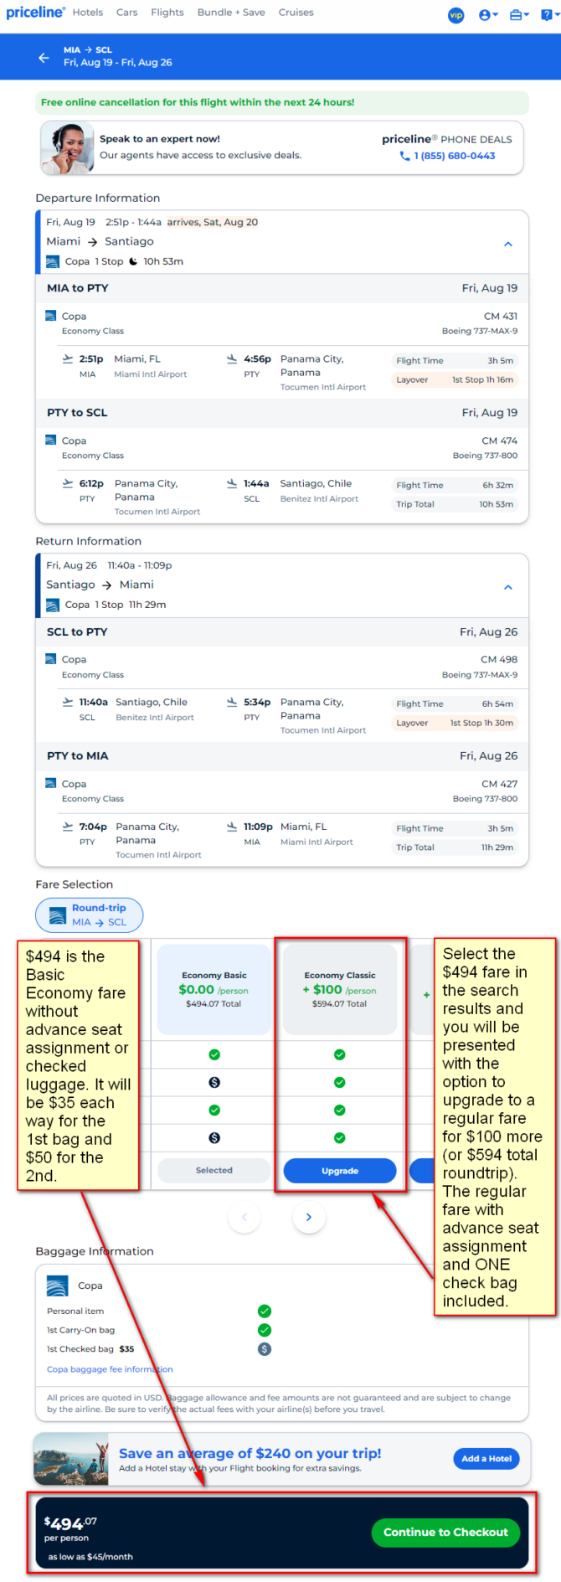Click the landing icon next to 4:56p Panama City
The image size is (561, 1582).
(x=232, y=358)
